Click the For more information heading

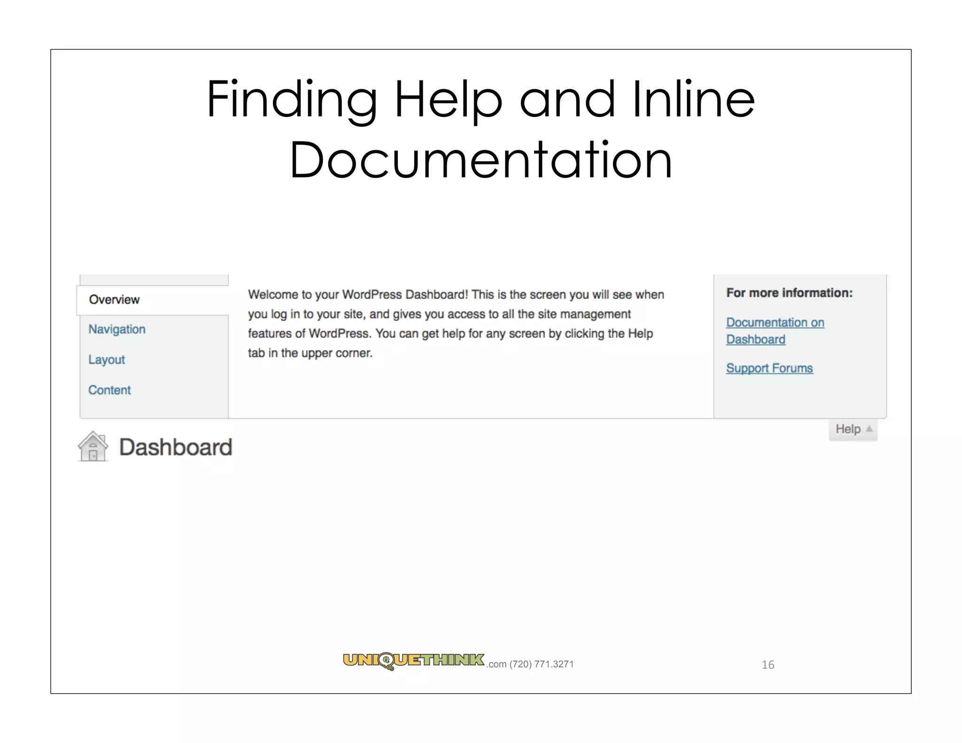coord(789,293)
